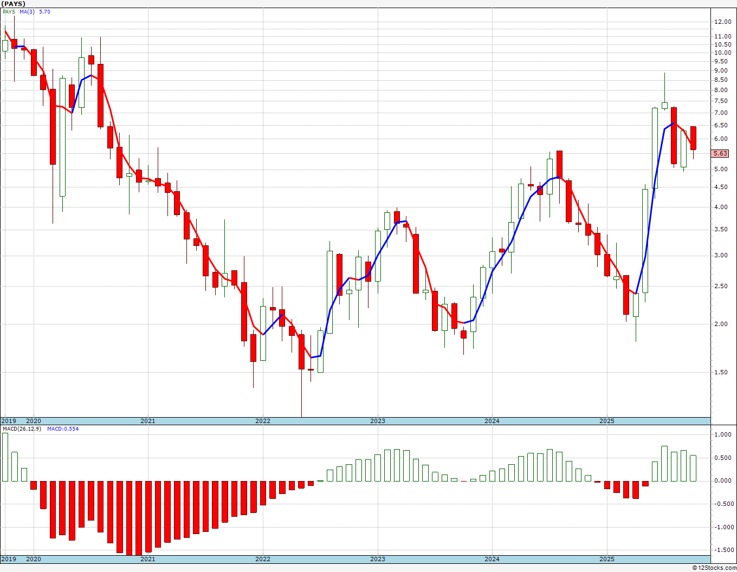Click the 4.00 price axis label
Screen dimensions: 737x572
click(x=721, y=207)
